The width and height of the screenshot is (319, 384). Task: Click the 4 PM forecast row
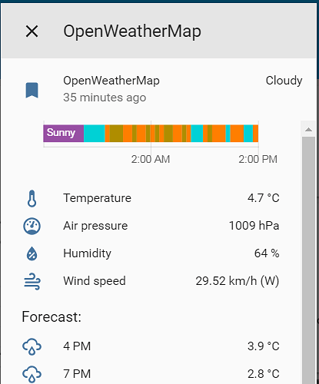point(151,346)
